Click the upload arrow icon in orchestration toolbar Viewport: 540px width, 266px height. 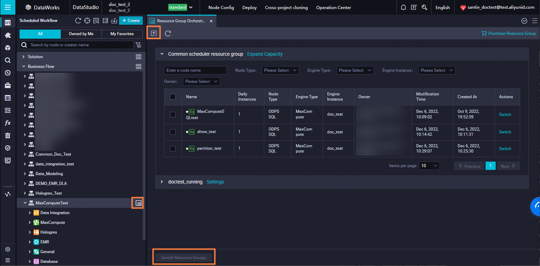[x=154, y=33]
